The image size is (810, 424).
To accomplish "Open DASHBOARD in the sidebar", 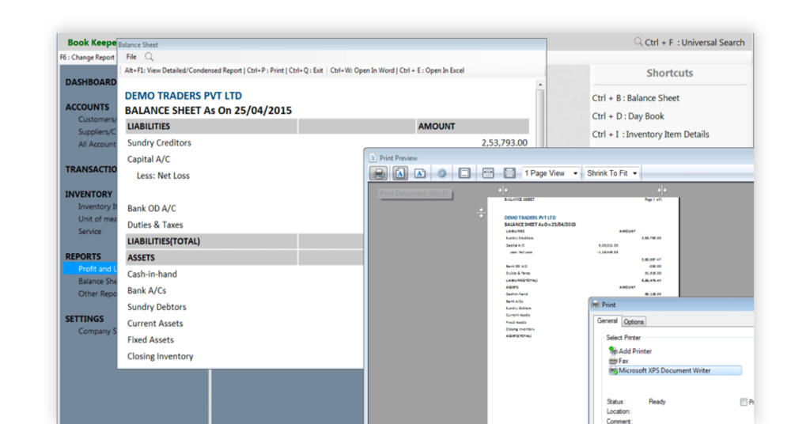I will coord(91,82).
